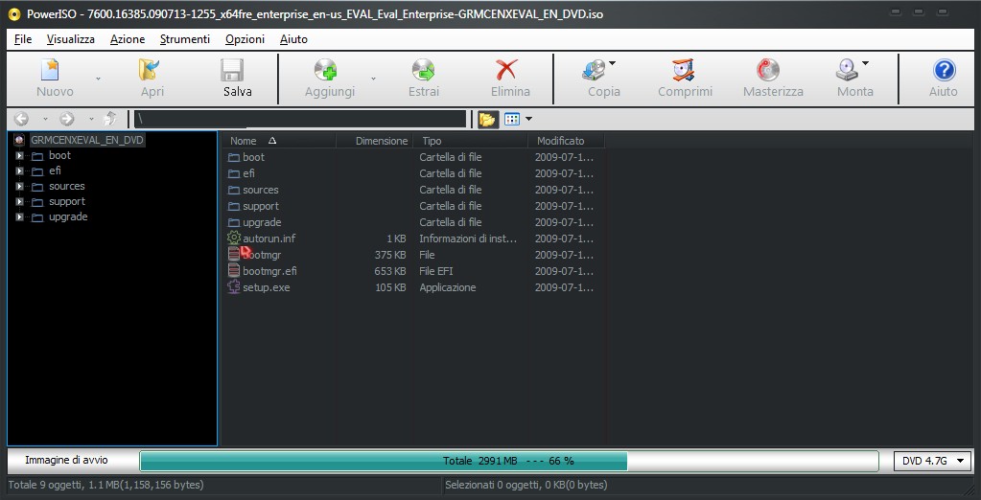Click the view mode icon
Image resolution: width=981 pixels, height=500 pixels.
pos(512,119)
